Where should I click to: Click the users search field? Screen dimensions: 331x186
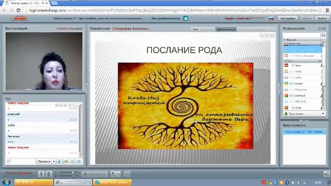point(302,35)
